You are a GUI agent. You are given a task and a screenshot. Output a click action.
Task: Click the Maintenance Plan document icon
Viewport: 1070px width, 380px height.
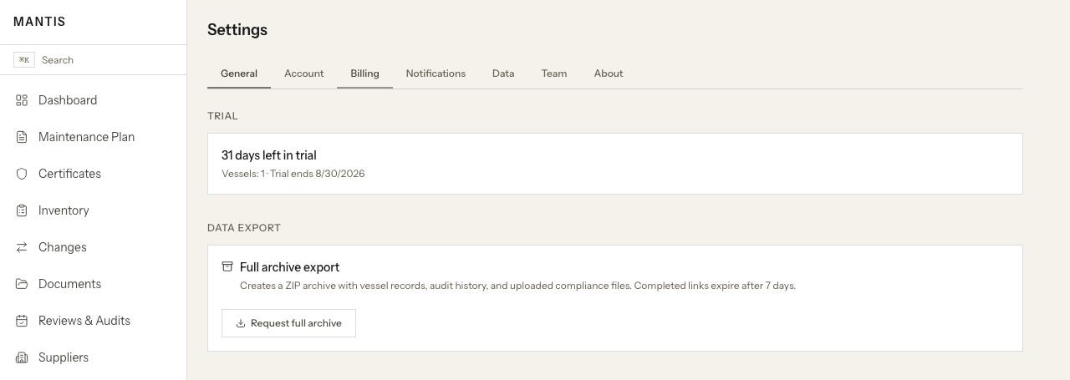tap(22, 137)
